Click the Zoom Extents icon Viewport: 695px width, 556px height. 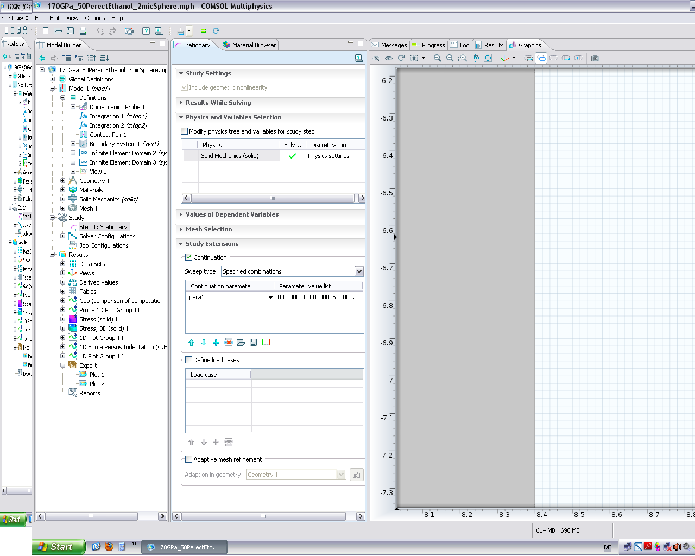(488, 58)
